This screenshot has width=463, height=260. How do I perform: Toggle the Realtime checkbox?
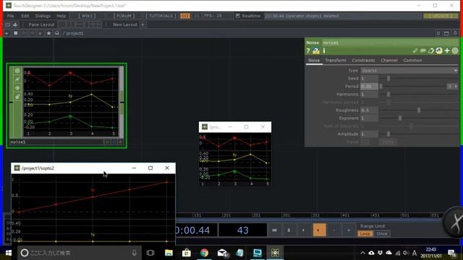(238, 16)
